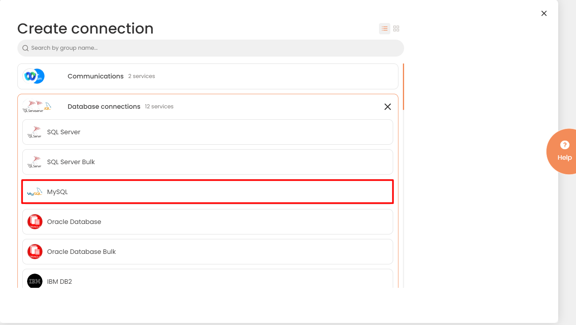This screenshot has height=325, width=576.
Task: Close the Create connection dialog
Action: (x=544, y=13)
